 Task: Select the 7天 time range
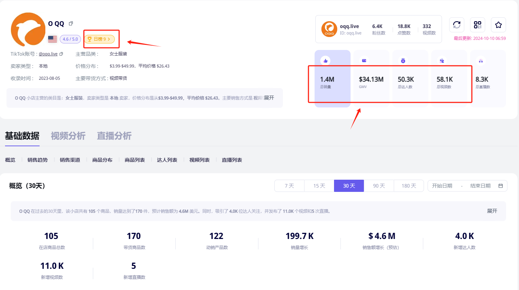click(x=289, y=186)
